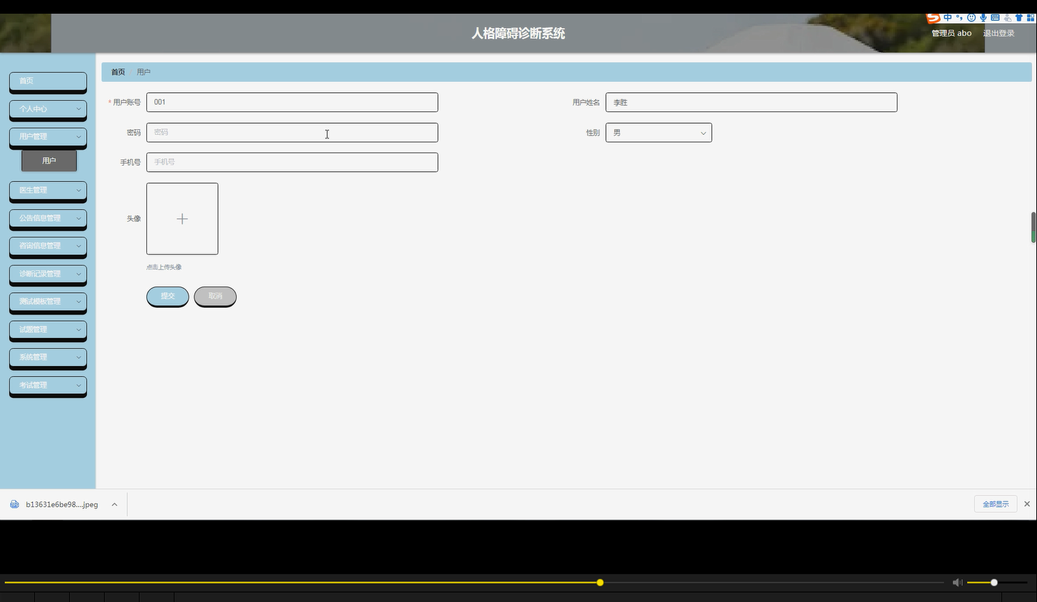Cancel the form with 取消 button
1037x602 pixels.
(215, 296)
